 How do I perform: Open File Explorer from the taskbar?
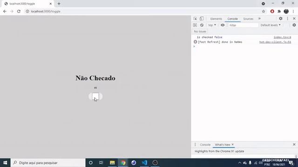(x=112, y=163)
